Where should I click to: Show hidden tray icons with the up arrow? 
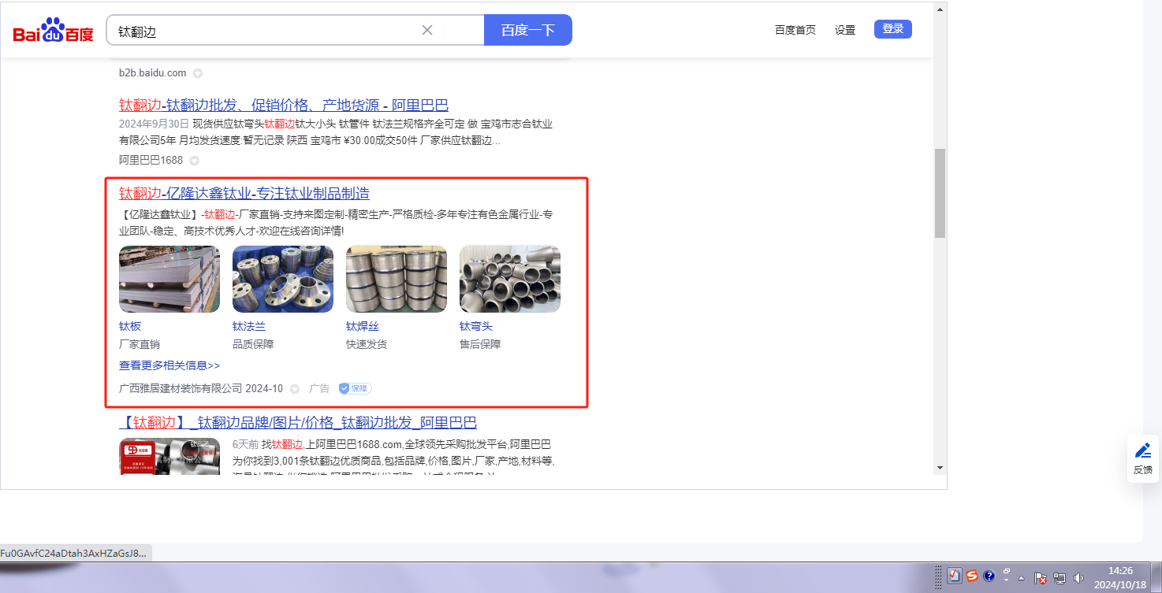point(1022,577)
